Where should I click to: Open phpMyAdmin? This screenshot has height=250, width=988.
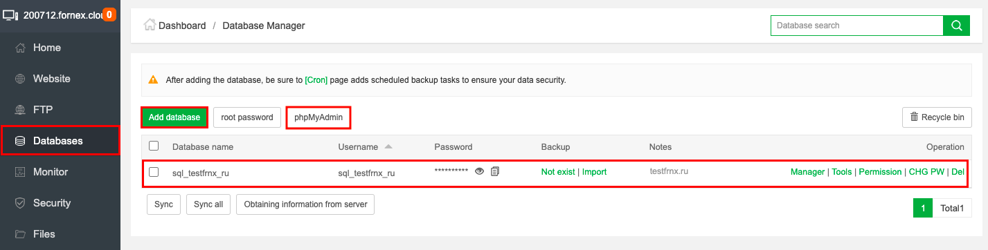tap(318, 117)
